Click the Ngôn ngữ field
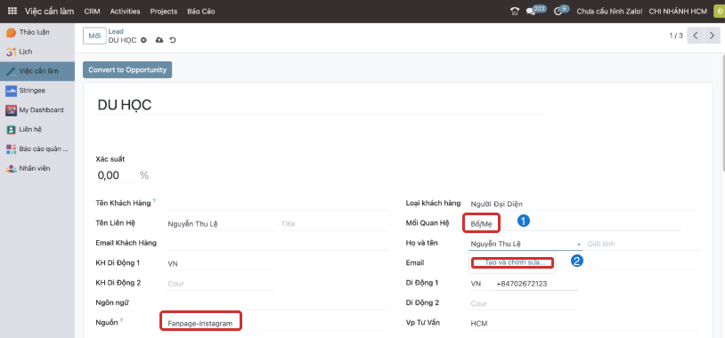 tap(277, 303)
